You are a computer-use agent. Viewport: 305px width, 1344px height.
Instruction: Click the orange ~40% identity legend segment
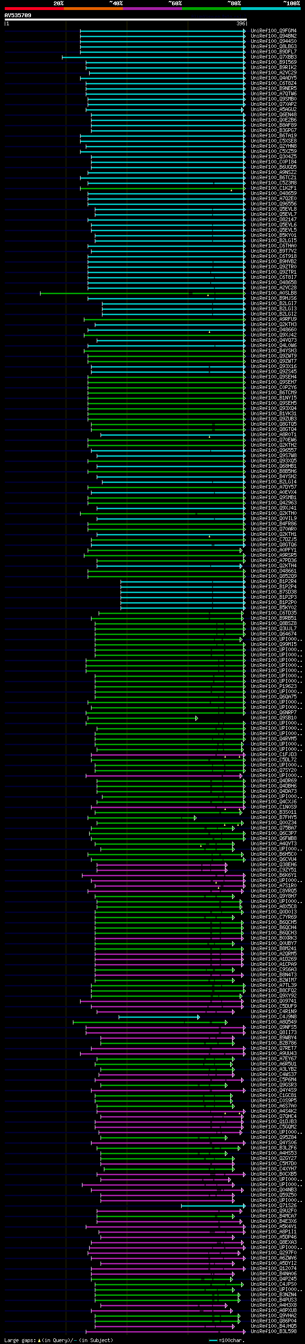coord(93,9)
